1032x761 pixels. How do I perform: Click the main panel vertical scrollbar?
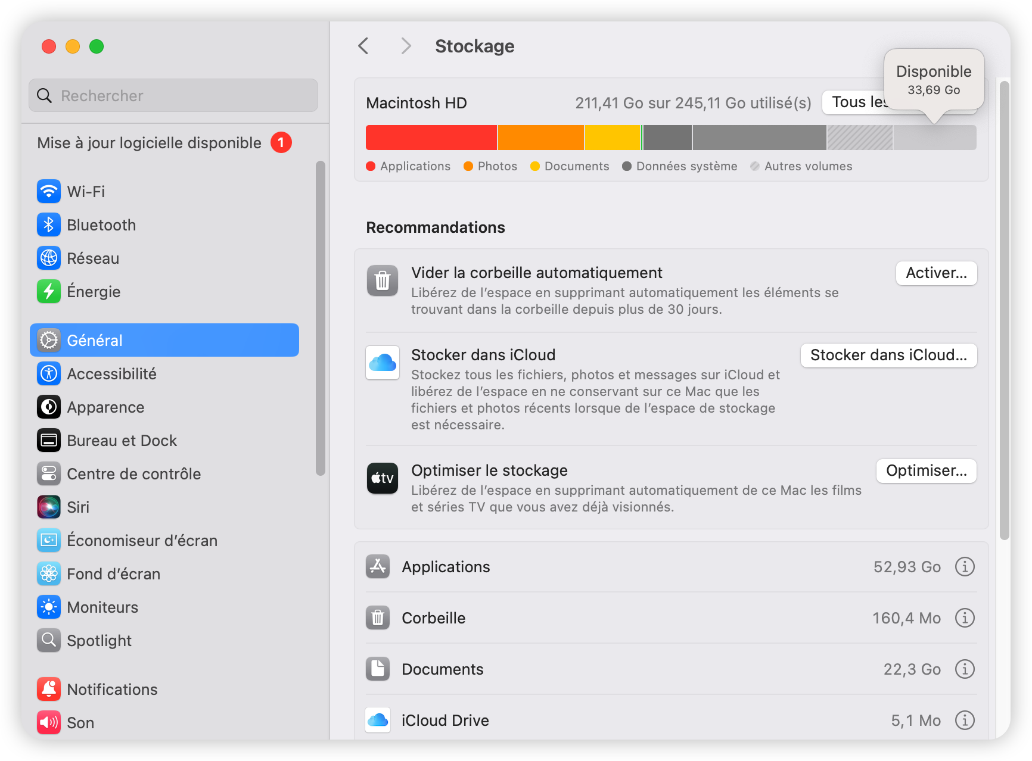coord(1005,310)
